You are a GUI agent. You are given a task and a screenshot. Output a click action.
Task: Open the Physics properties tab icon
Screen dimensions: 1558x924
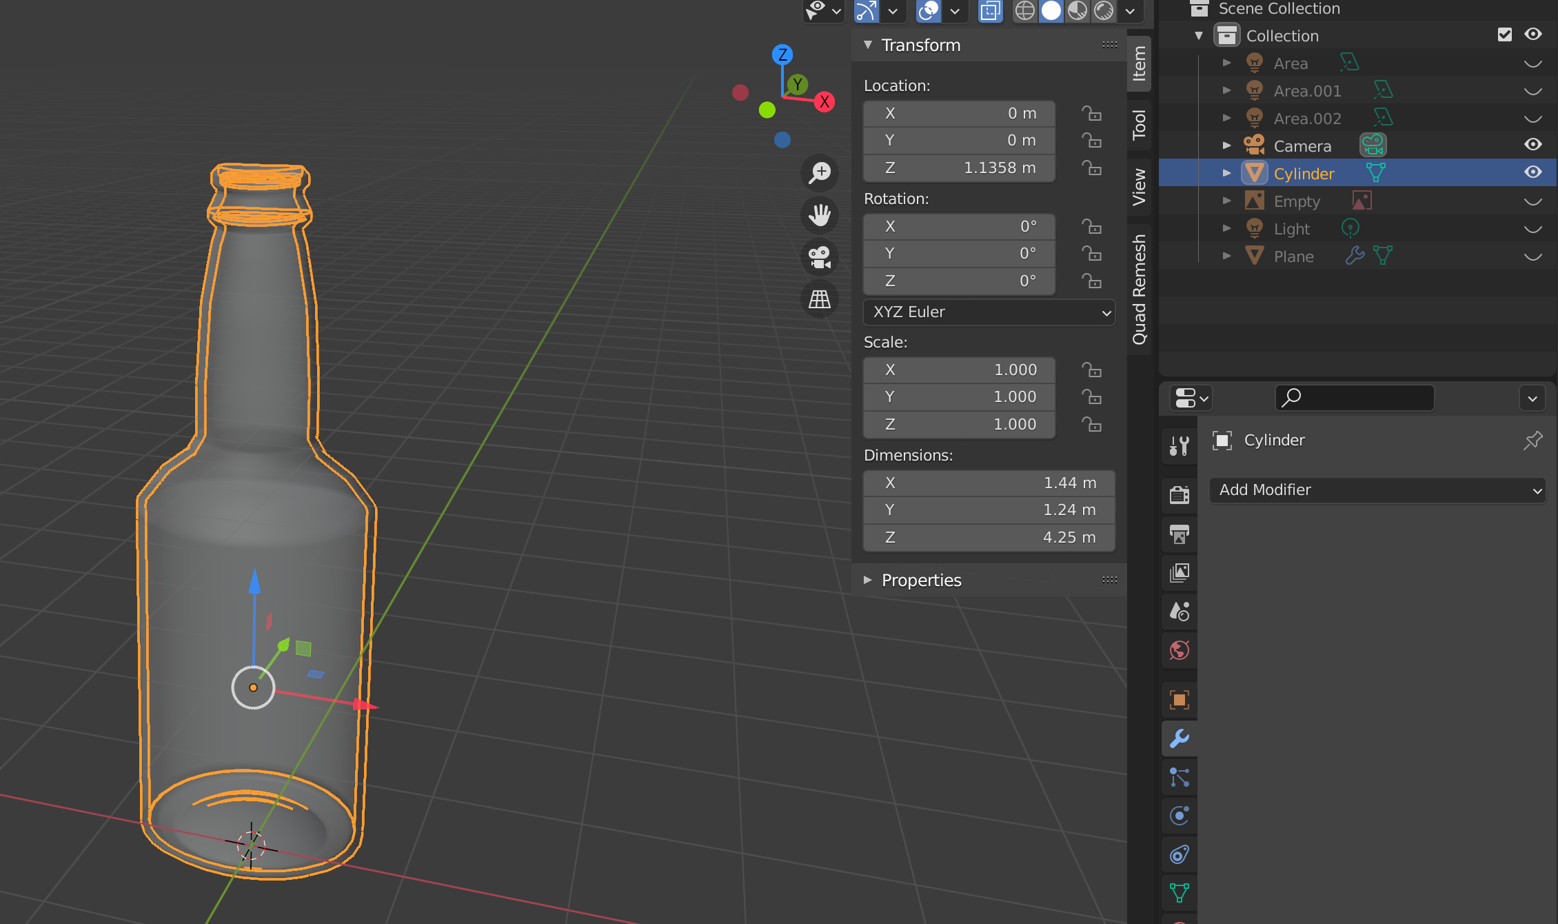pyautogui.click(x=1180, y=816)
